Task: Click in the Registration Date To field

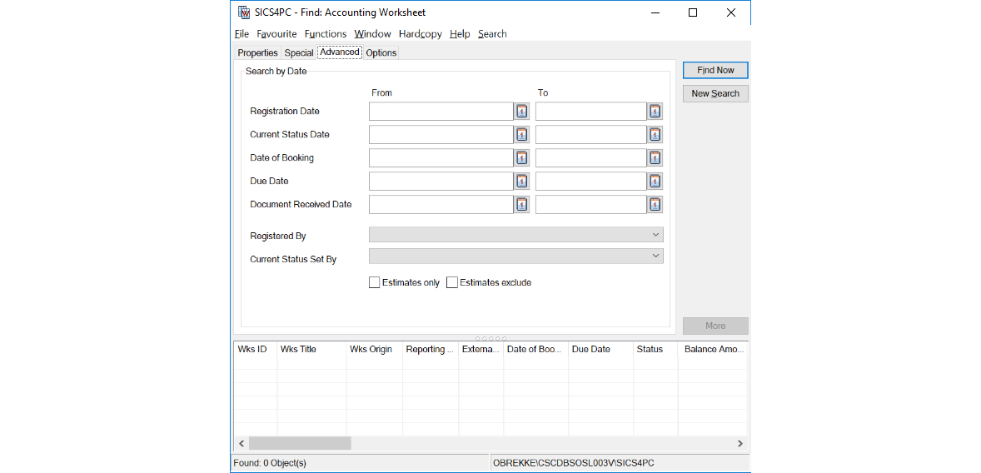Action: point(590,112)
